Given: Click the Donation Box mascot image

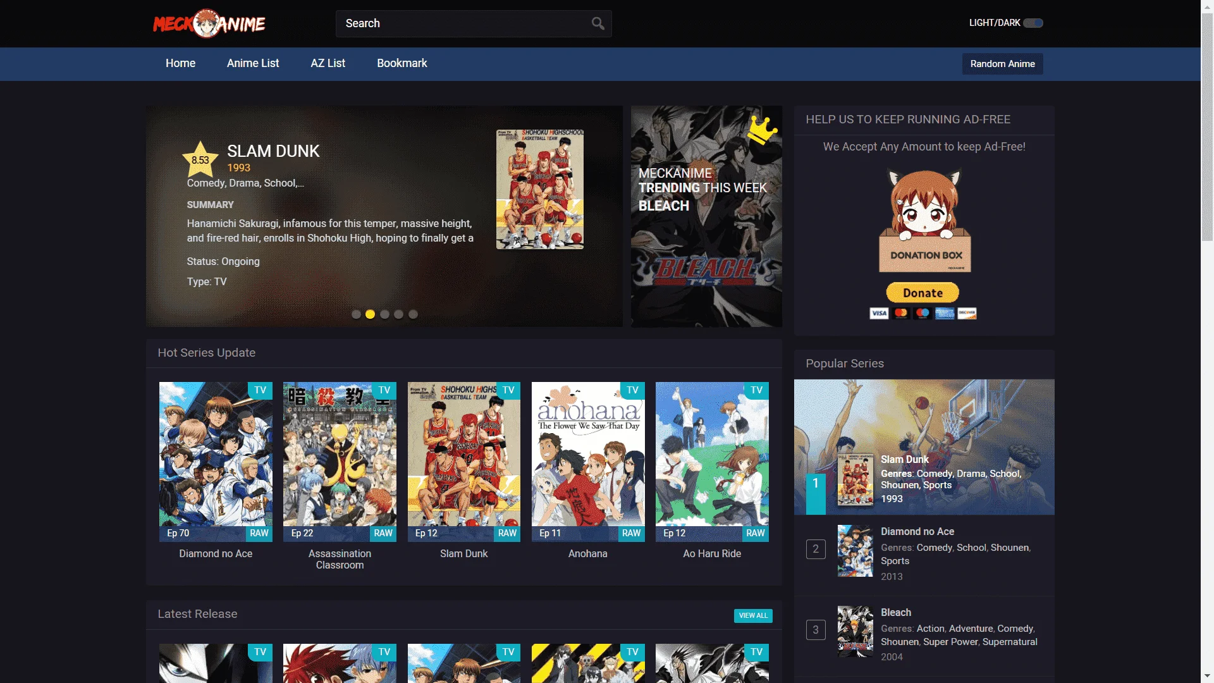Looking at the screenshot, I should click(x=924, y=221).
